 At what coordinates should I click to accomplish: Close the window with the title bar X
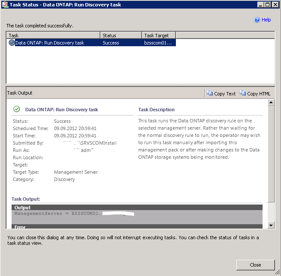tap(275, 5)
